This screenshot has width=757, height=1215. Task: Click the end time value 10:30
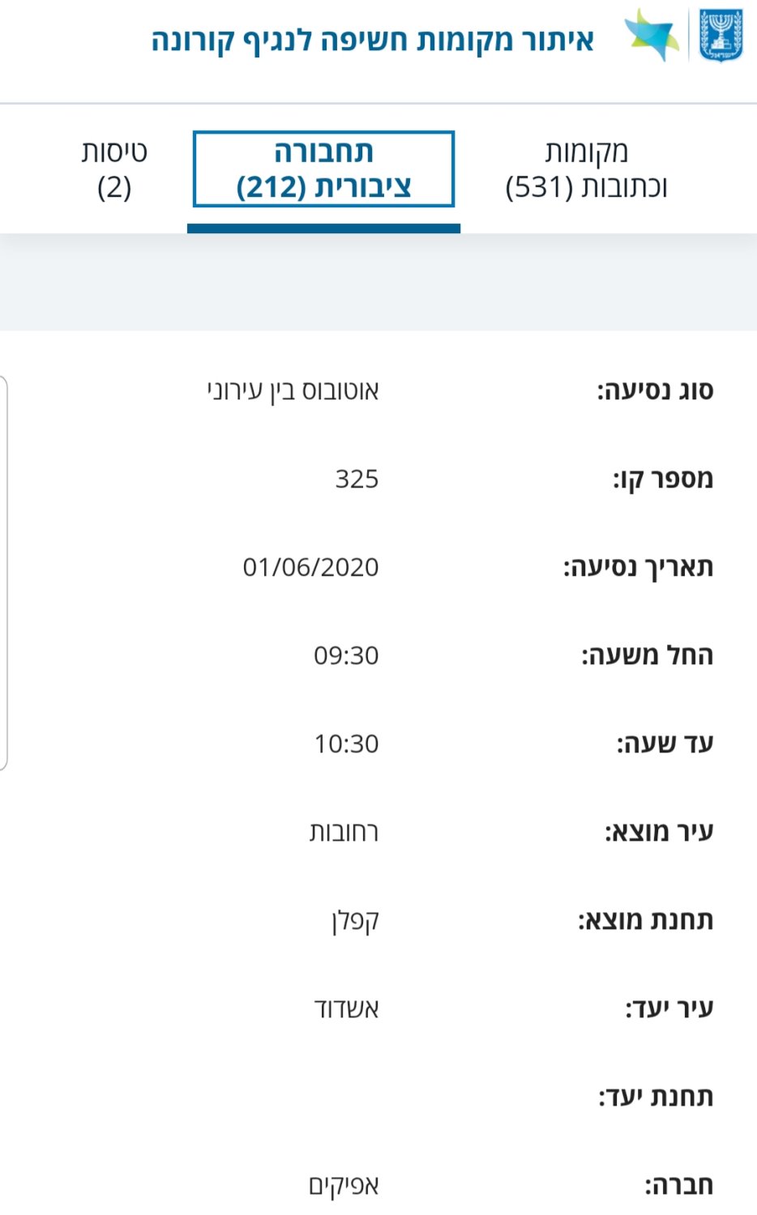coord(346,744)
